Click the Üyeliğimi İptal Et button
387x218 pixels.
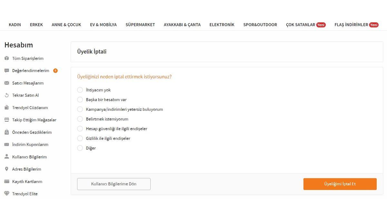[x=340, y=184]
